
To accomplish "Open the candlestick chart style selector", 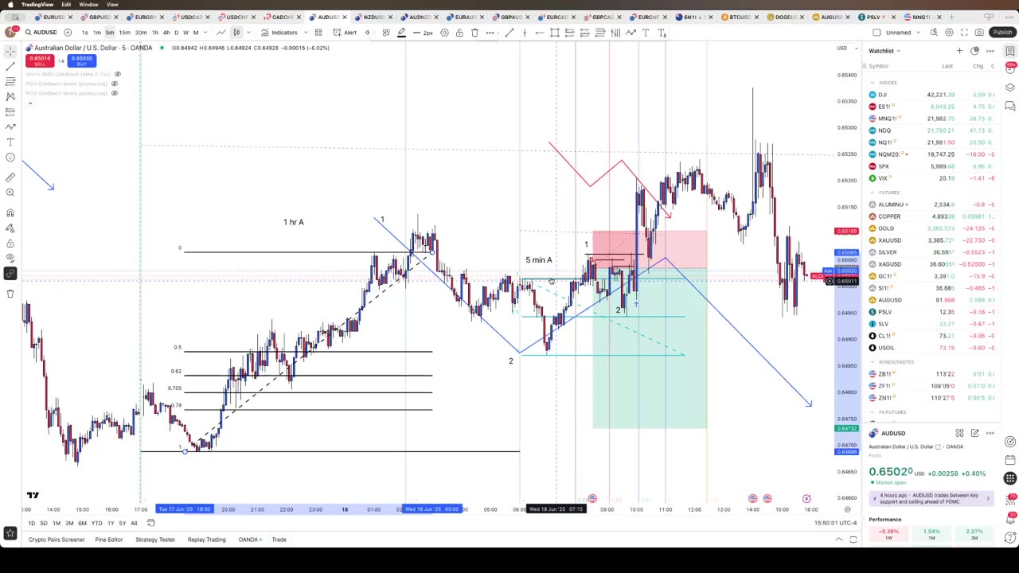I will (x=236, y=33).
